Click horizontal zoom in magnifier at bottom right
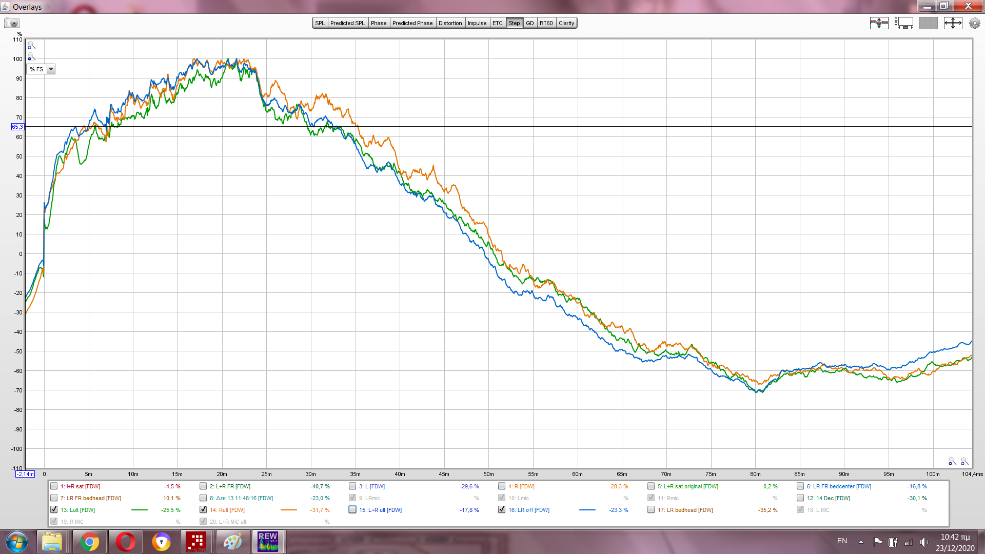Screen dimensions: 985x554 [964, 461]
